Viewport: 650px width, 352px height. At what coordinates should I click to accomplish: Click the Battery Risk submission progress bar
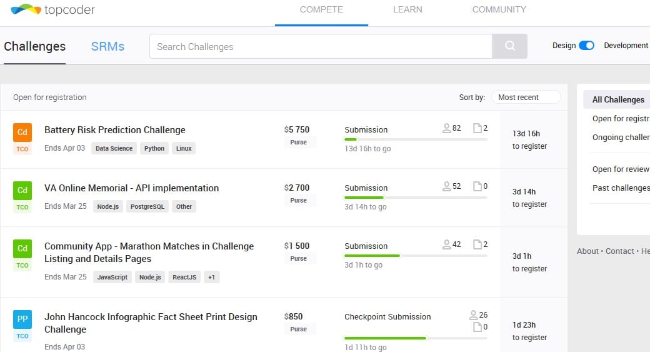click(416, 139)
